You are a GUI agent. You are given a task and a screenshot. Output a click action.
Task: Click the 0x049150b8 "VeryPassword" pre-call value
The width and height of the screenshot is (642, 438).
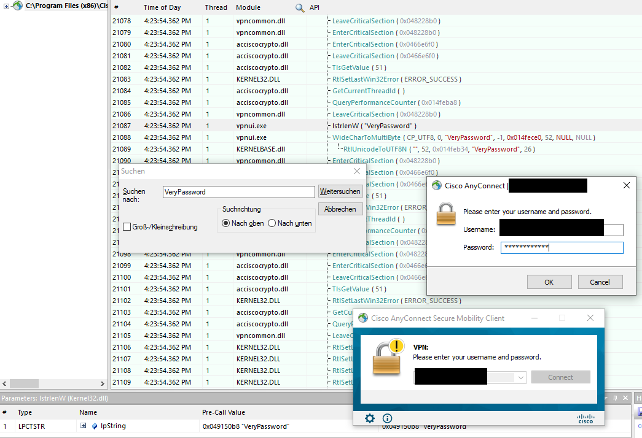click(x=246, y=426)
